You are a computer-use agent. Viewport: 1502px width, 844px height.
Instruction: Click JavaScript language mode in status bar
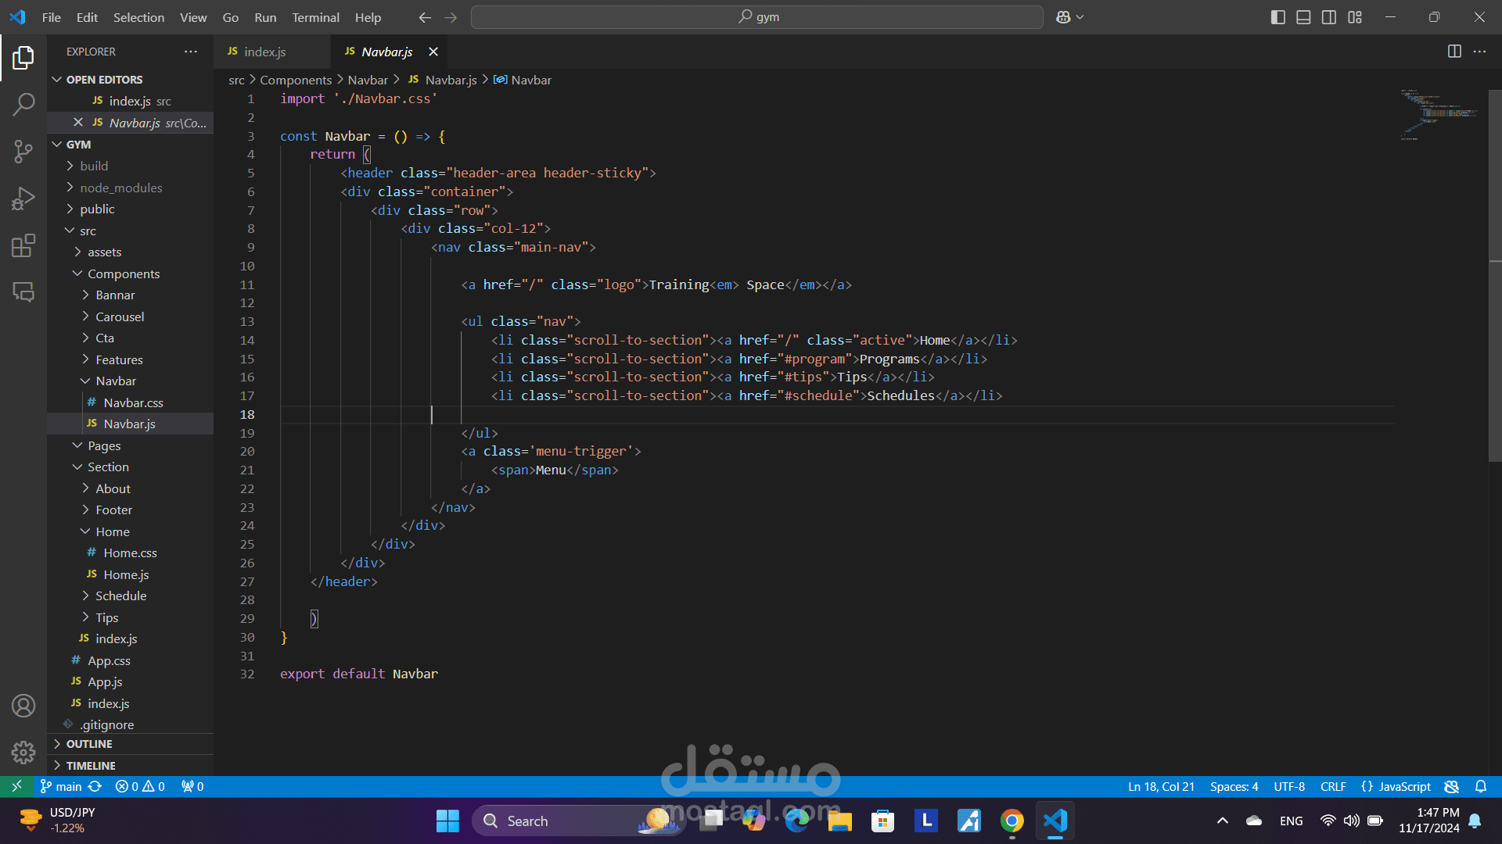(1396, 787)
